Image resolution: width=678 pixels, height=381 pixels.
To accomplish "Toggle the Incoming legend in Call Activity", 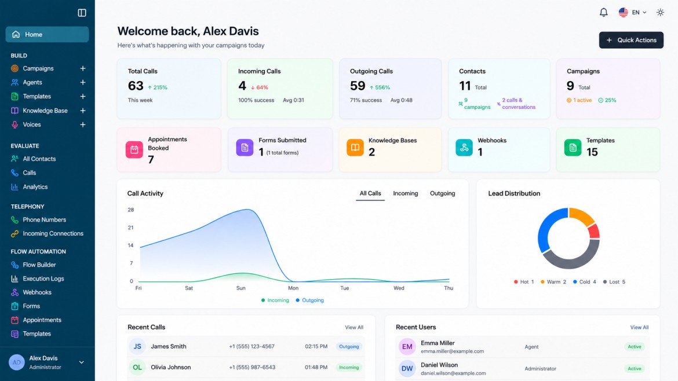I will pos(275,300).
